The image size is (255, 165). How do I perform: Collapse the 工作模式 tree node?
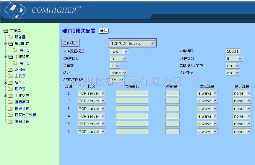(x=5, y=57)
